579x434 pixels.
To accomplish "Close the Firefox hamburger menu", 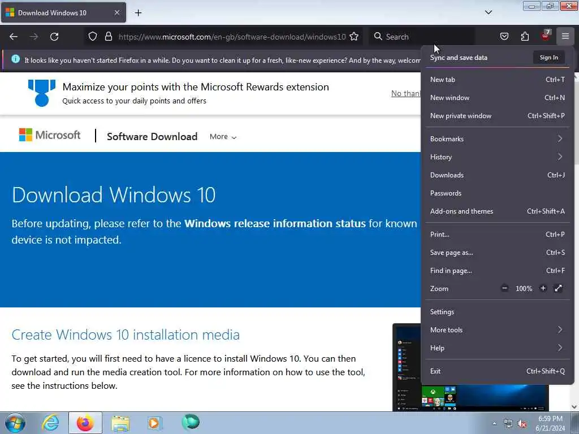I will pos(565,37).
